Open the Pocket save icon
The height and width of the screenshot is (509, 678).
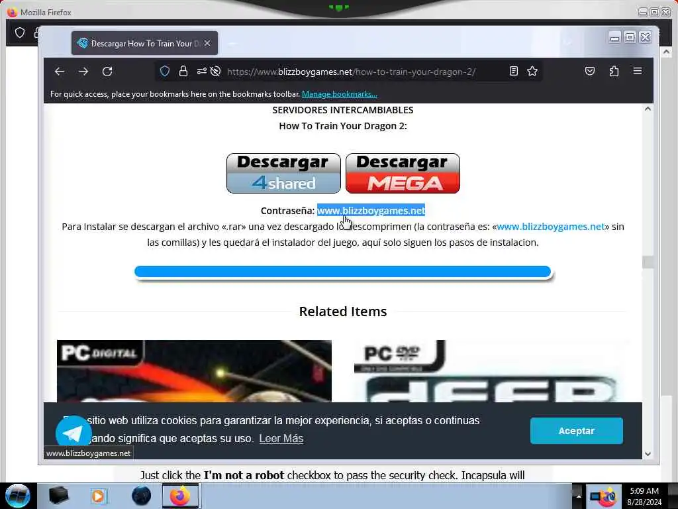tap(590, 71)
